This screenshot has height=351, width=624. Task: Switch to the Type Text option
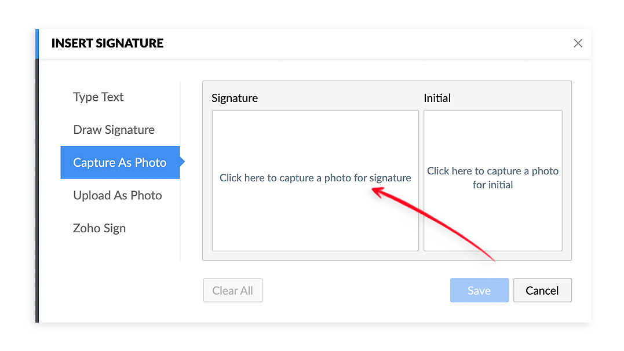98,97
